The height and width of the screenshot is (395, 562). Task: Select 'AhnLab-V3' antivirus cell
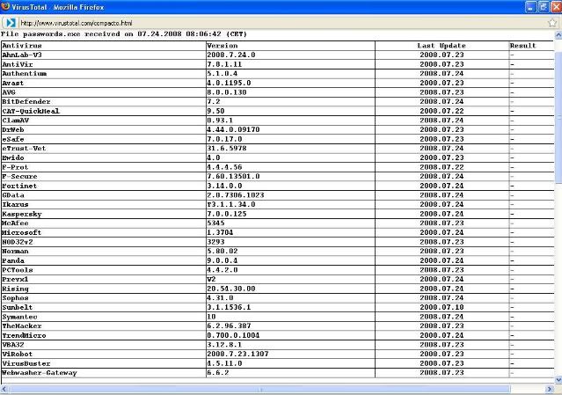coord(104,55)
